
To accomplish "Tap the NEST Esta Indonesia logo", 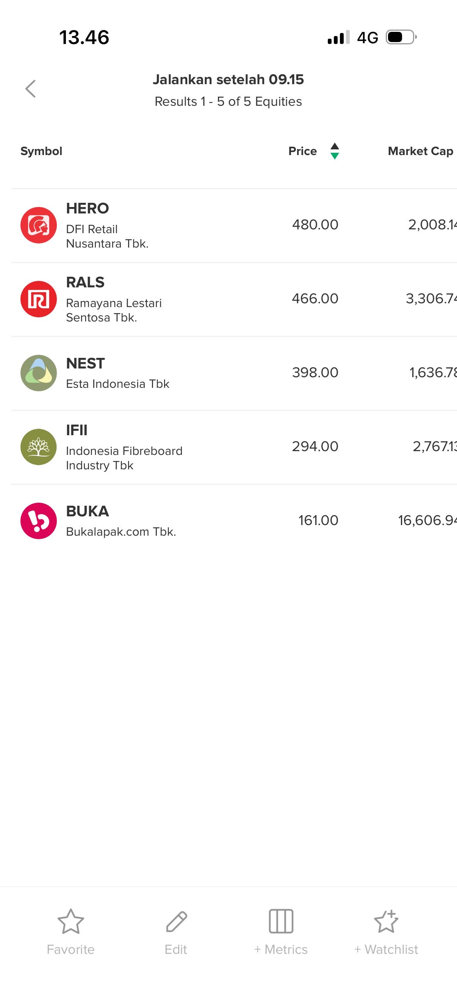I will point(39,373).
